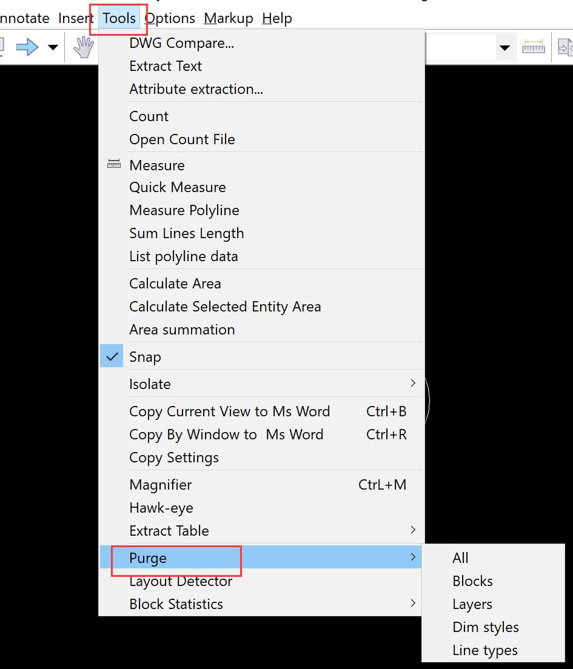Open Magnifier from the menu
This screenshot has width=573, height=669.
pos(160,485)
